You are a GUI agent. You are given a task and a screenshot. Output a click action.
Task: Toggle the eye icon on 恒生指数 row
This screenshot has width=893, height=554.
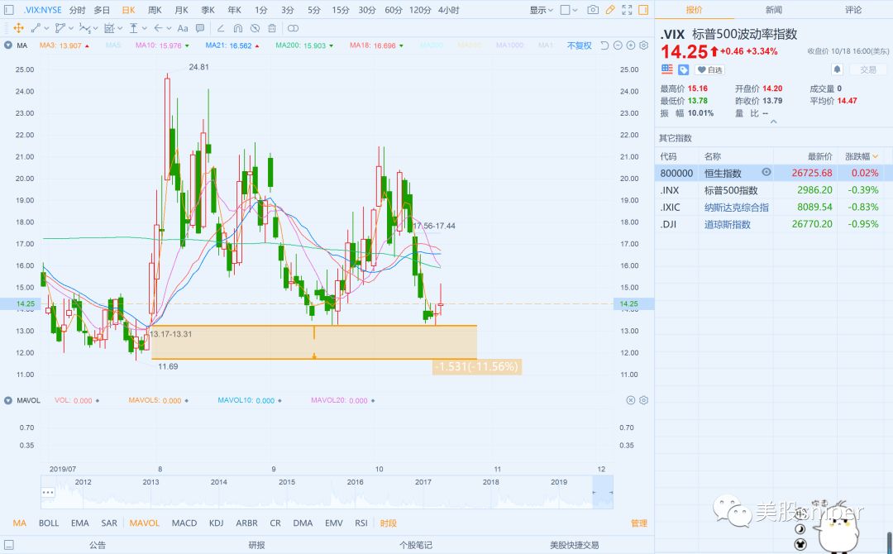coord(766,172)
